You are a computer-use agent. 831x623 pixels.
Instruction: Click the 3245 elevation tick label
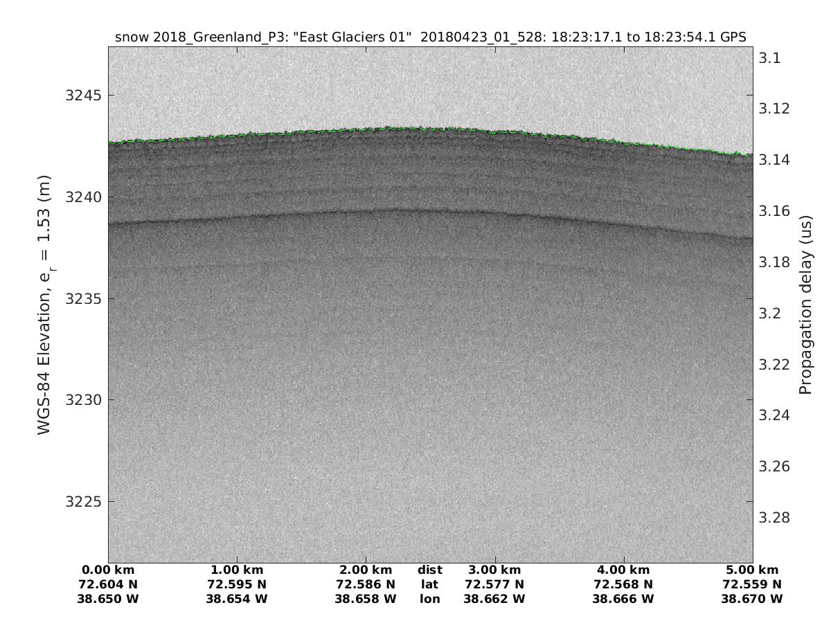(x=81, y=95)
